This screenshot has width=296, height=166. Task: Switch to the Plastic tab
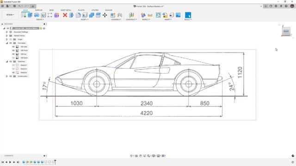[81, 10]
